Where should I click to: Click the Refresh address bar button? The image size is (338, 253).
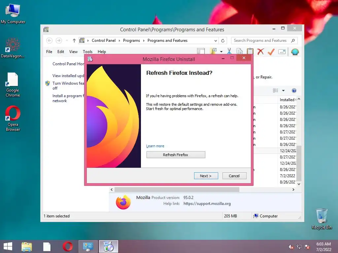(223, 41)
